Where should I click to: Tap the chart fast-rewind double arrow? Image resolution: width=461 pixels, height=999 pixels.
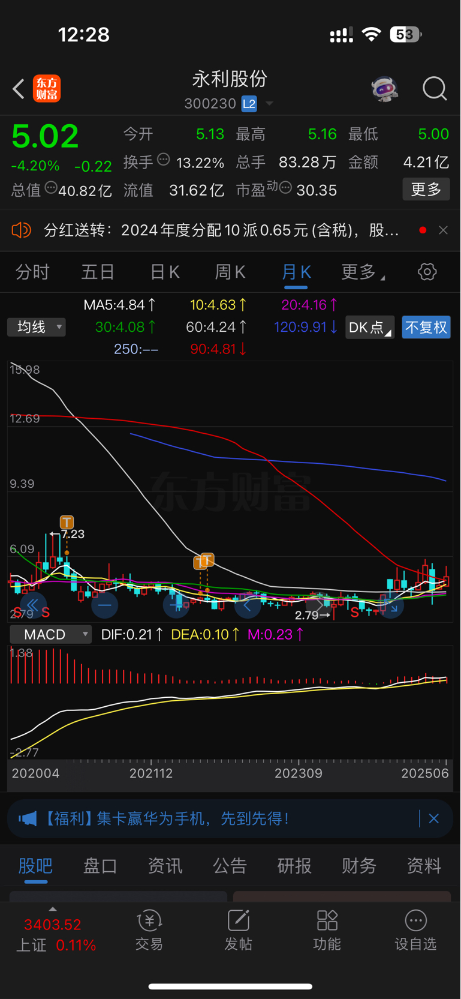[33, 605]
